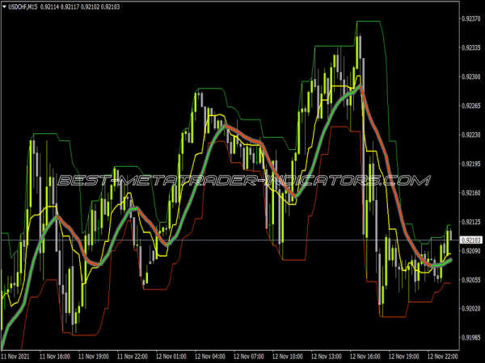Click the 0.92090 price scale label

point(471,251)
